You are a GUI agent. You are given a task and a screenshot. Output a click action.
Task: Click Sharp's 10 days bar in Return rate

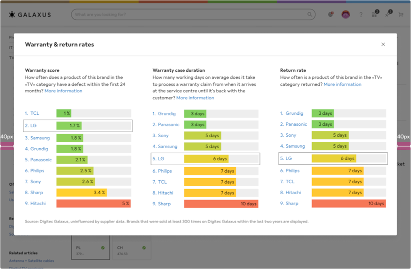pyautogui.click(x=348, y=204)
